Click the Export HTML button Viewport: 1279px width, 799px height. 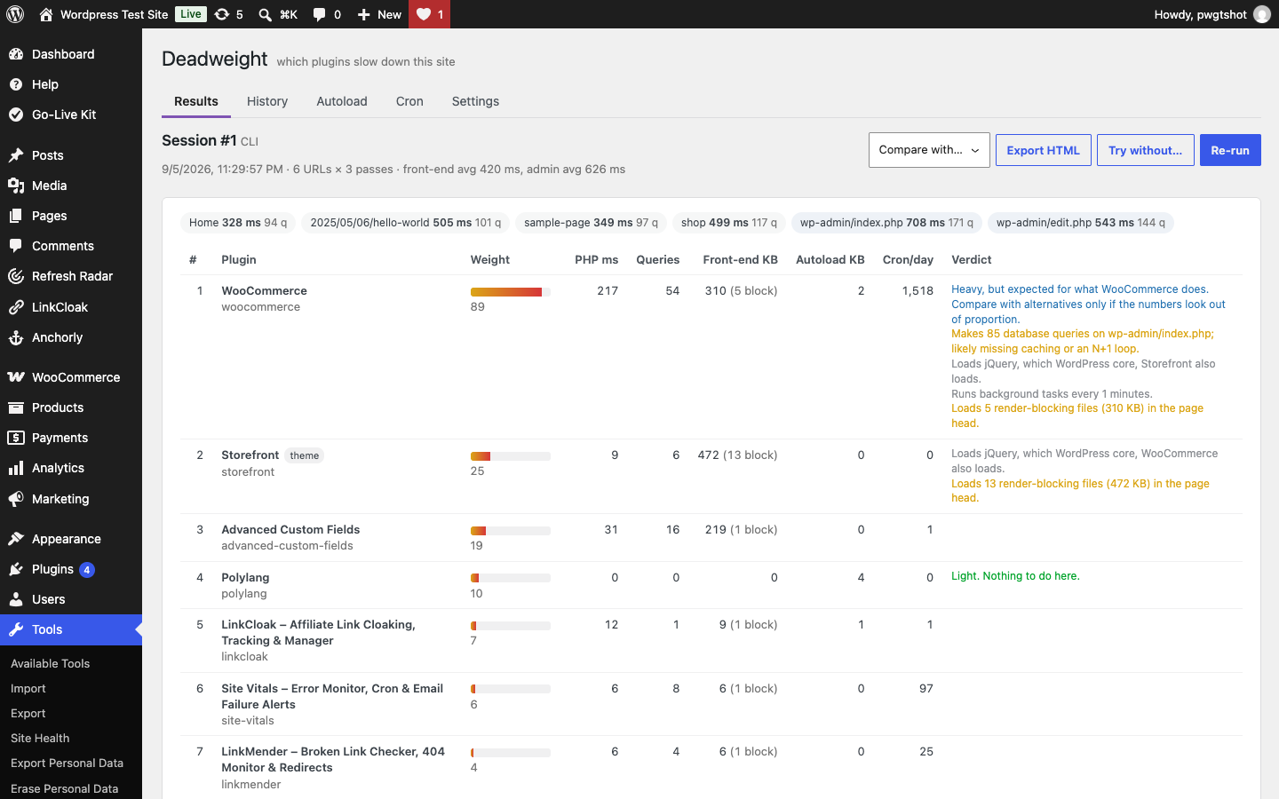[1043, 150]
